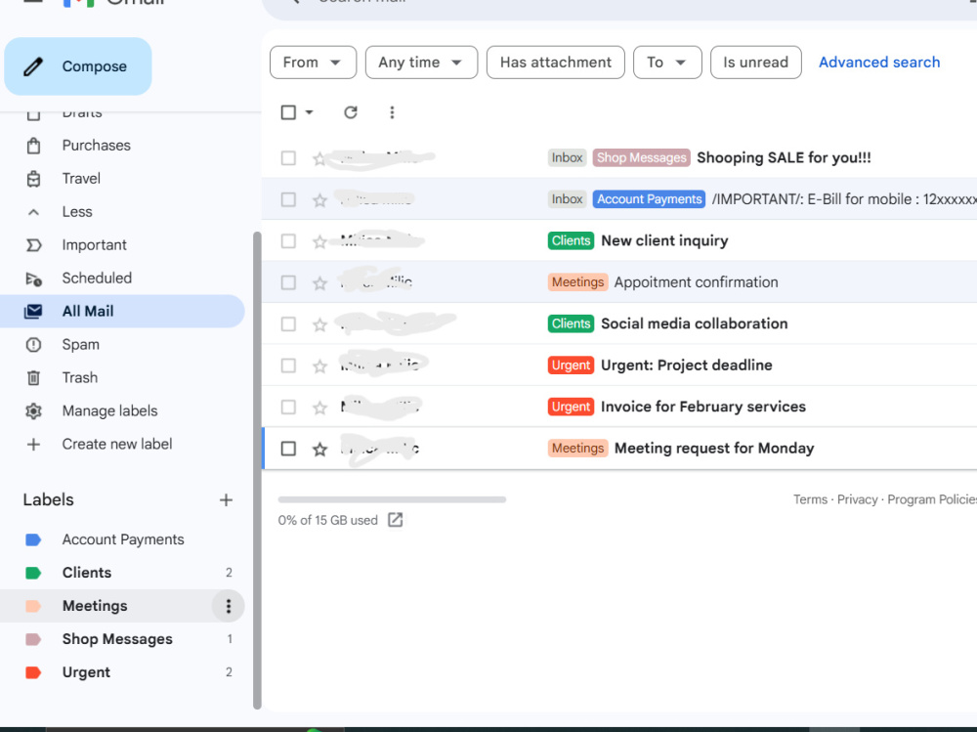Open the Spam folder
The height and width of the screenshot is (732, 977).
pyautogui.click(x=80, y=344)
